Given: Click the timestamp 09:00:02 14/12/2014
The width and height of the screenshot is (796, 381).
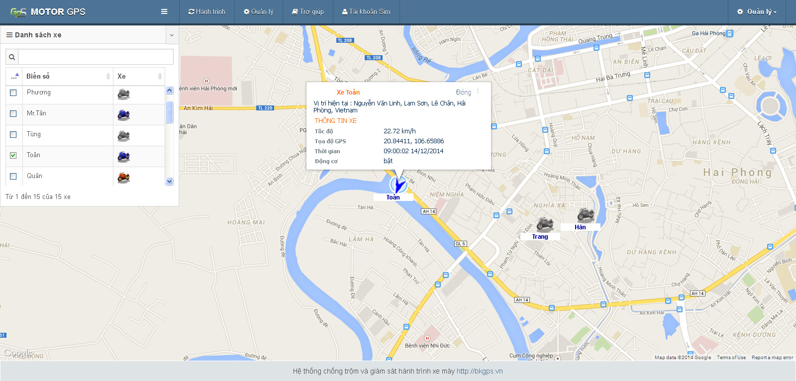Looking at the screenshot, I should coord(413,151).
